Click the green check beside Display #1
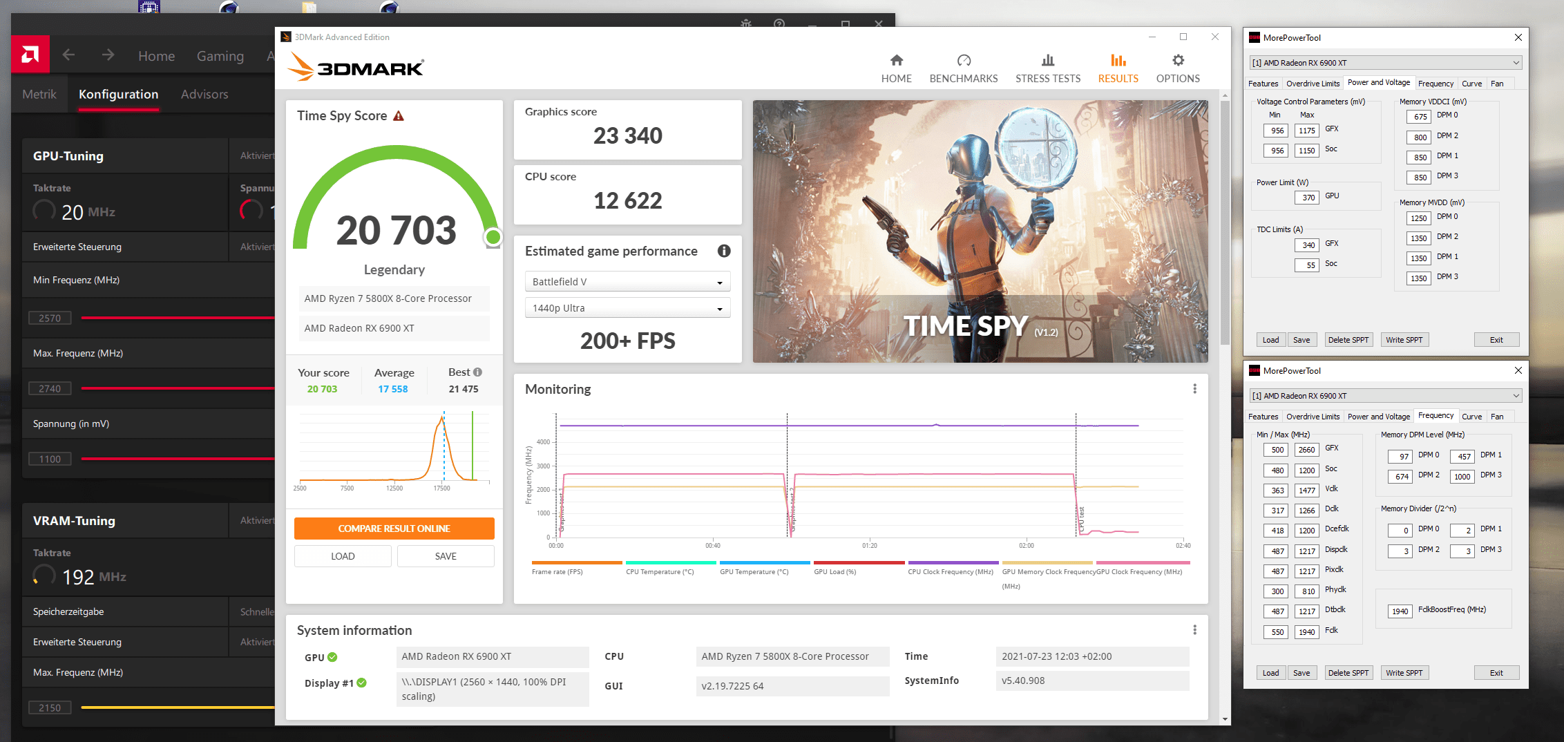1564x742 pixels. click(361, 683)
